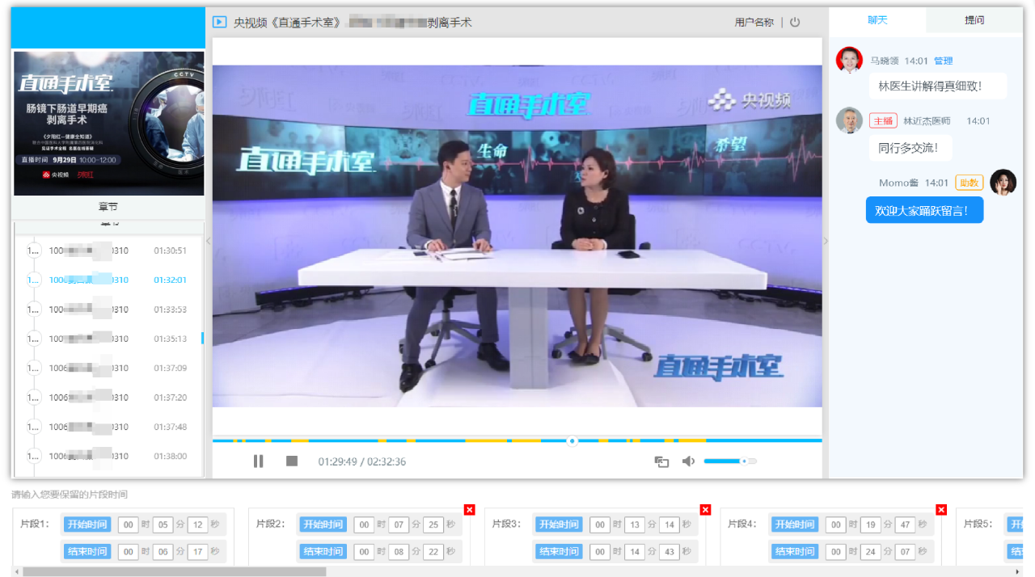Click chapter node circle for 01:38:00
Image resolution: width=1035 pixels, height=577 pixels.
tap(34, 456)
